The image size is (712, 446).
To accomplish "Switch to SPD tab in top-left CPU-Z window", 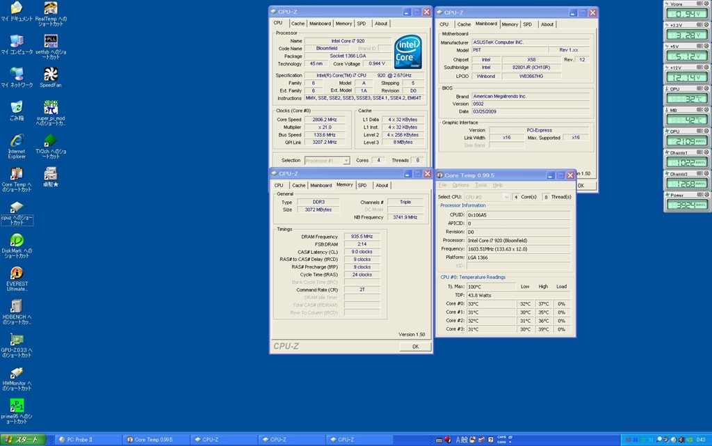I will [361, 24].
